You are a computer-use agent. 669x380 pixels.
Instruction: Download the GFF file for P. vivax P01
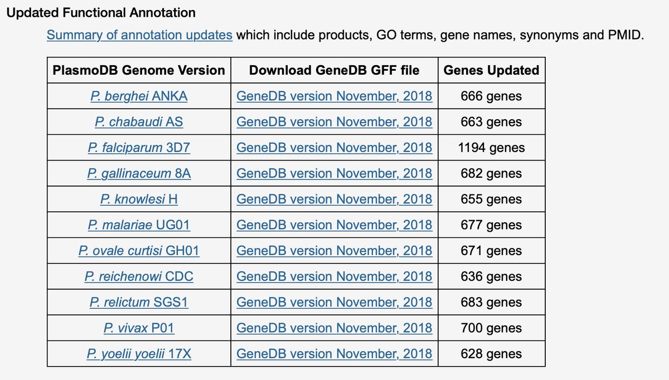click(334, 328)
